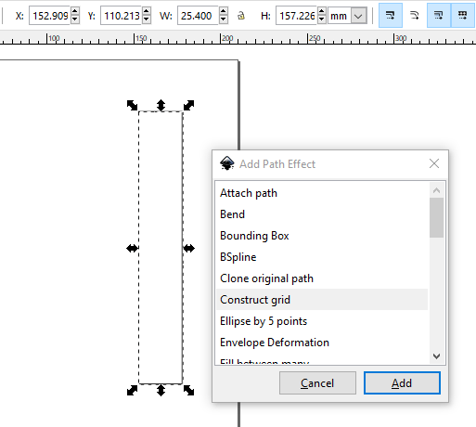Select Envelope Deformation effect
This screenshot has height=427, width=476.
tap(322, 343)
